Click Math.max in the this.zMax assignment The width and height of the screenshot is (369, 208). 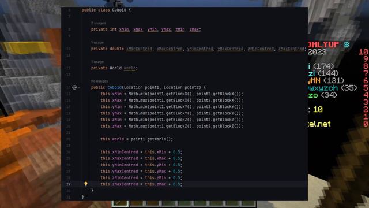point(138,126)
